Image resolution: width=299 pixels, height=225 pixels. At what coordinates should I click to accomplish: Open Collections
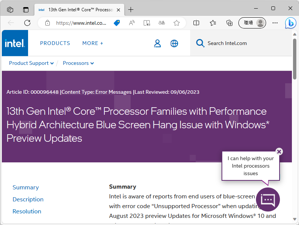pos(229,23)
